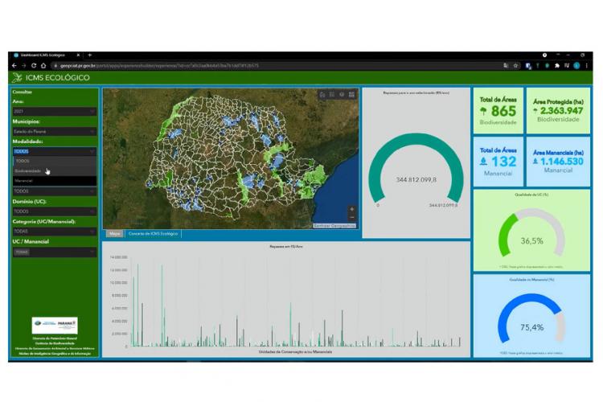Choose Biodiversidade in the Modalidade list
Viewport: 603px width, 402px height.
tap(29, 170)
